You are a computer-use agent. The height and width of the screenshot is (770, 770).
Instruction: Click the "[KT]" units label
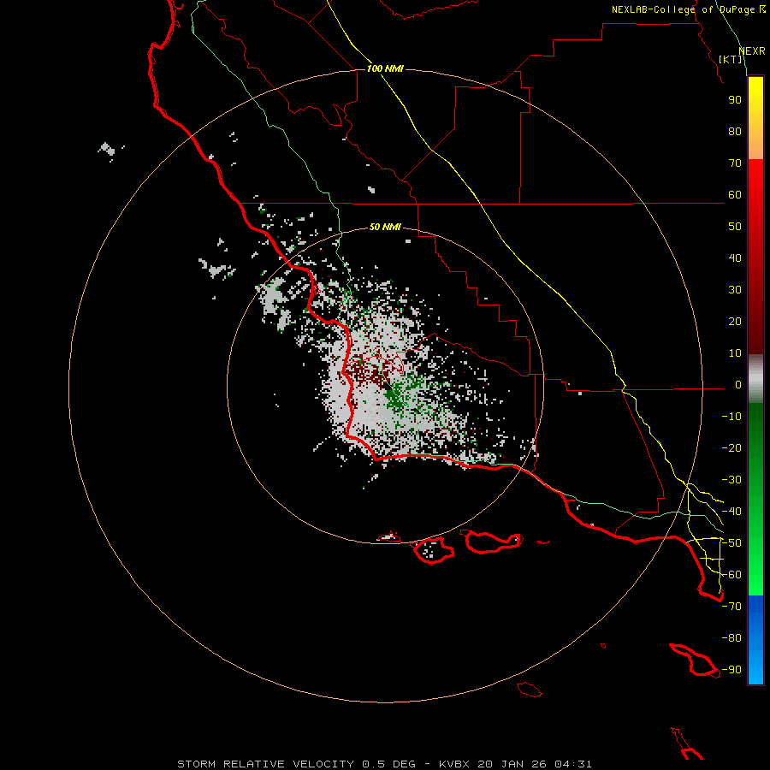[731, 59]
